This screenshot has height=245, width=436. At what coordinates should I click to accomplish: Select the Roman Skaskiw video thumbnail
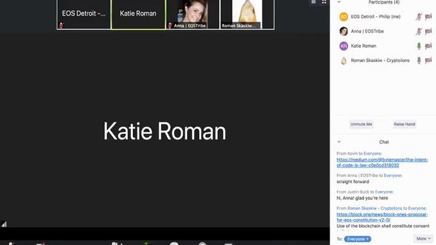click(247, 14)
